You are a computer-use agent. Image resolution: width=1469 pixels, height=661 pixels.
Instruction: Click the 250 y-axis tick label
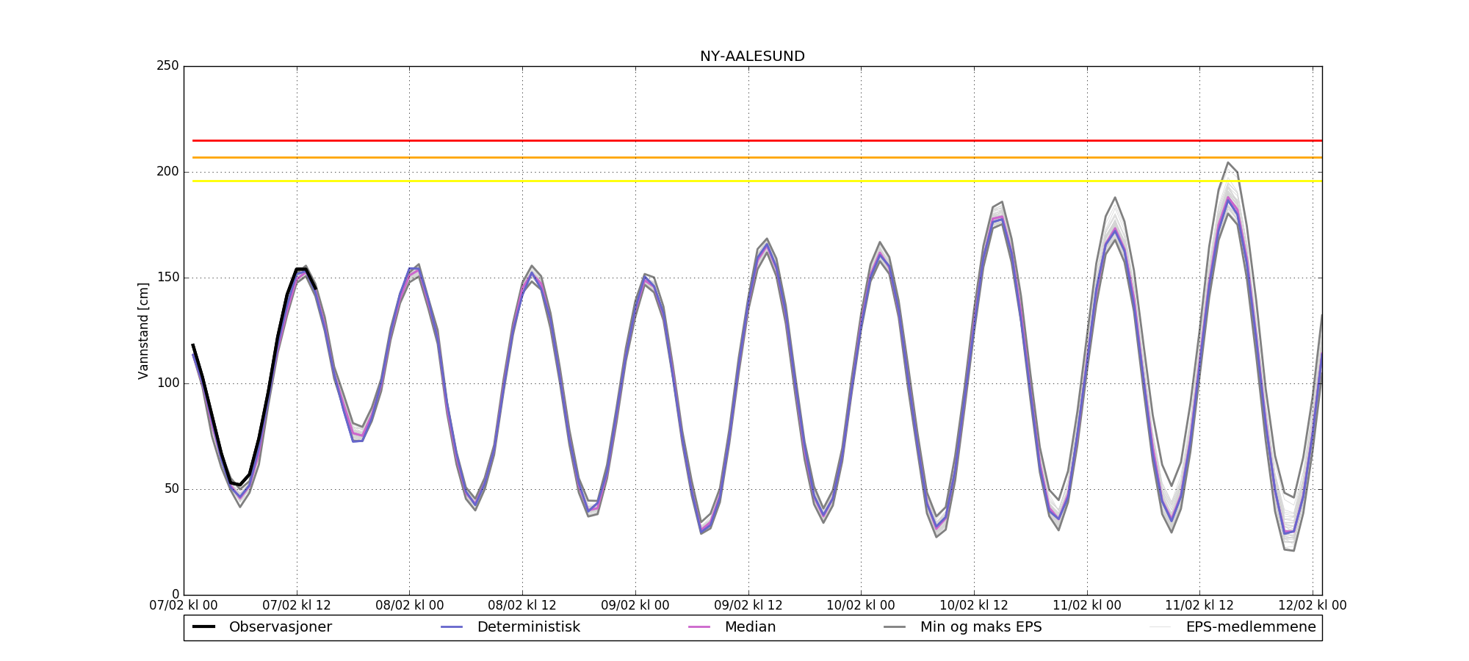167,66
